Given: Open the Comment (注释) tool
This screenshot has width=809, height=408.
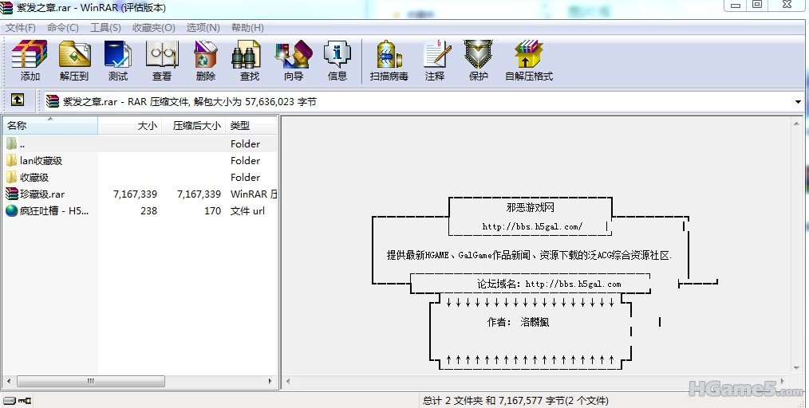Looking at the screenshot, I should tap(435, 61).
